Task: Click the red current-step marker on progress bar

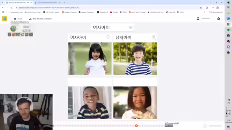Action: [x=136, y=126]
